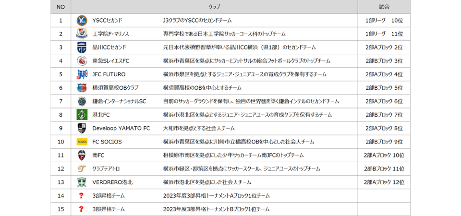Click the row 15 3部昇格チーム name
The height and width of the screenshot is (216, 461).
109,209
